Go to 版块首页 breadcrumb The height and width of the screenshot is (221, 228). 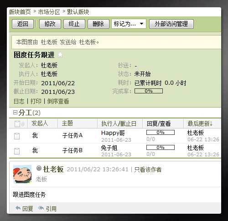point(20,12)
